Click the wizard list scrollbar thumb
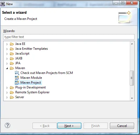 [132, 78]
